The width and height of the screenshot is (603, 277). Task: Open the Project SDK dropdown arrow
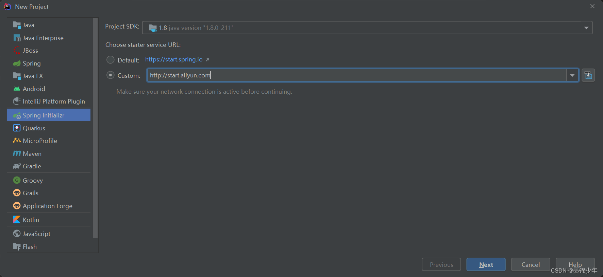[x=586, y=28]
